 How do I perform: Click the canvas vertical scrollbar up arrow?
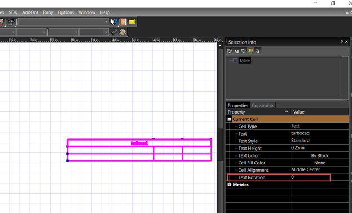pyautogui.click(x=220, y=46)
